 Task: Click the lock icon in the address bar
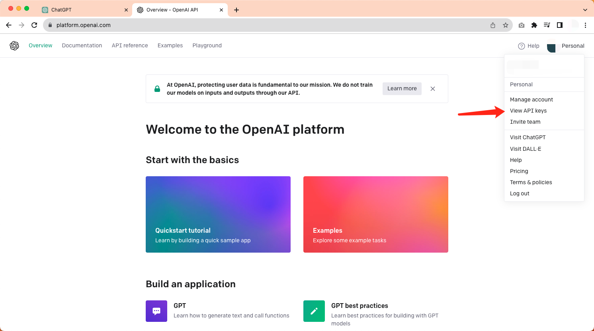click(50, 25)
